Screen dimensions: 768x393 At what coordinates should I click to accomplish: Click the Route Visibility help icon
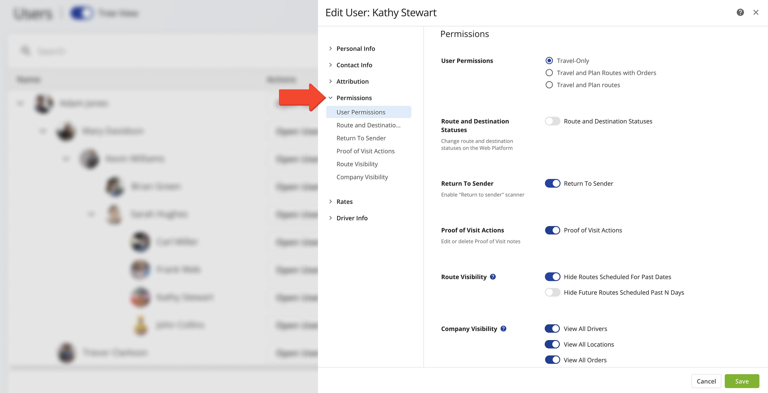coord(493,277)
